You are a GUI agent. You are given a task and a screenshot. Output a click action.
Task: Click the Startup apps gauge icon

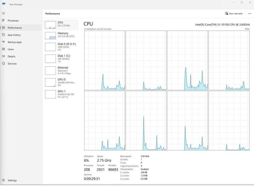point(3,42)
